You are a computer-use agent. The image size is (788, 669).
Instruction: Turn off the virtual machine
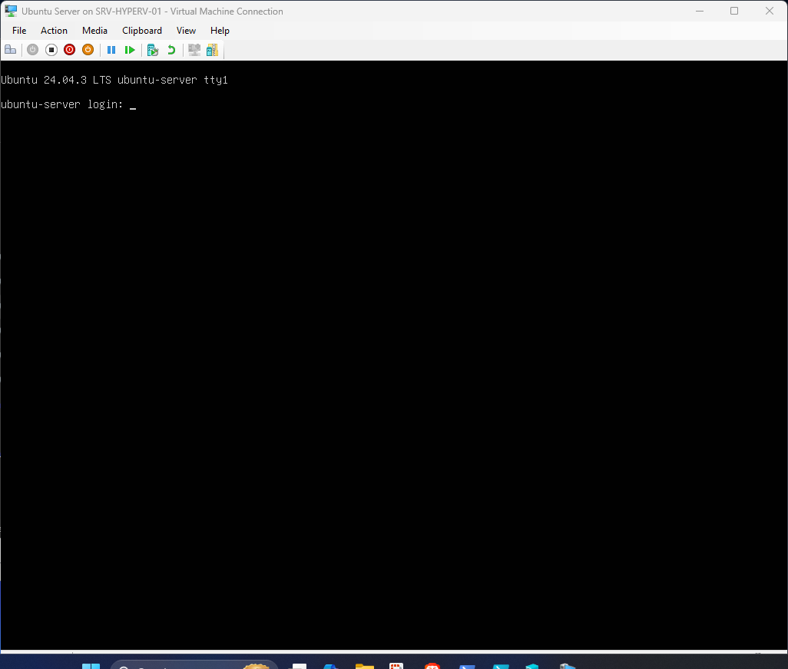pos(51,49)
